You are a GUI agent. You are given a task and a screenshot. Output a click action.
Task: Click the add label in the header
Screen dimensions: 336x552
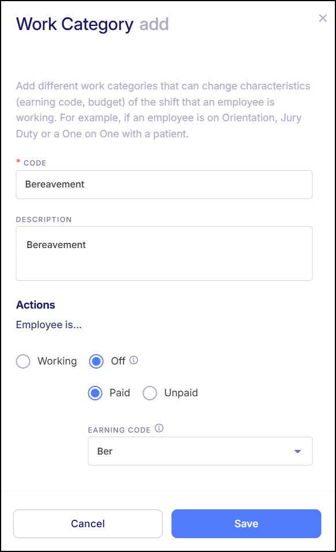point(154,24)
